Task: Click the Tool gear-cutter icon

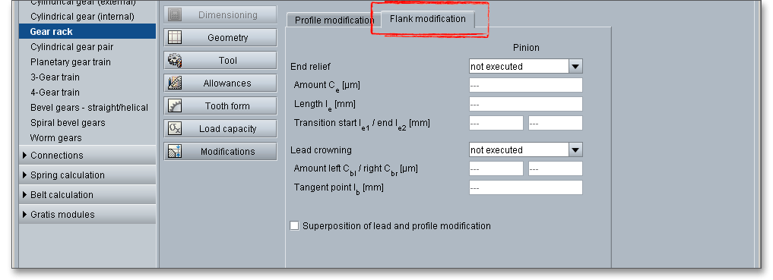Action: tap(175, 61)
